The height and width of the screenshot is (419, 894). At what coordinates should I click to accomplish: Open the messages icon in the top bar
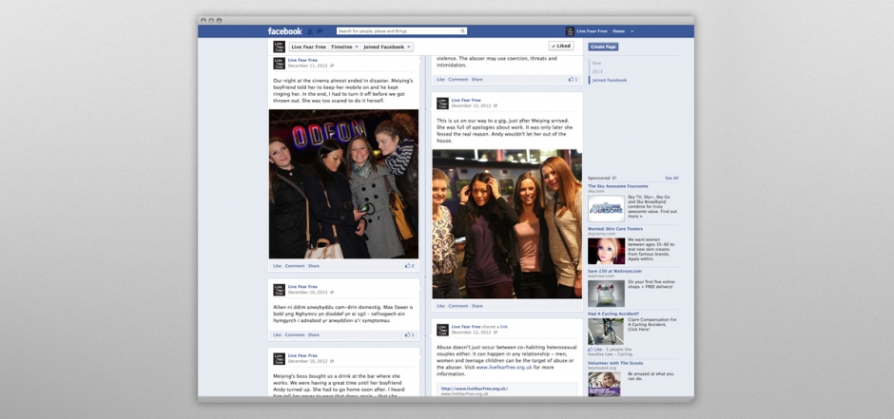point(320,31)
